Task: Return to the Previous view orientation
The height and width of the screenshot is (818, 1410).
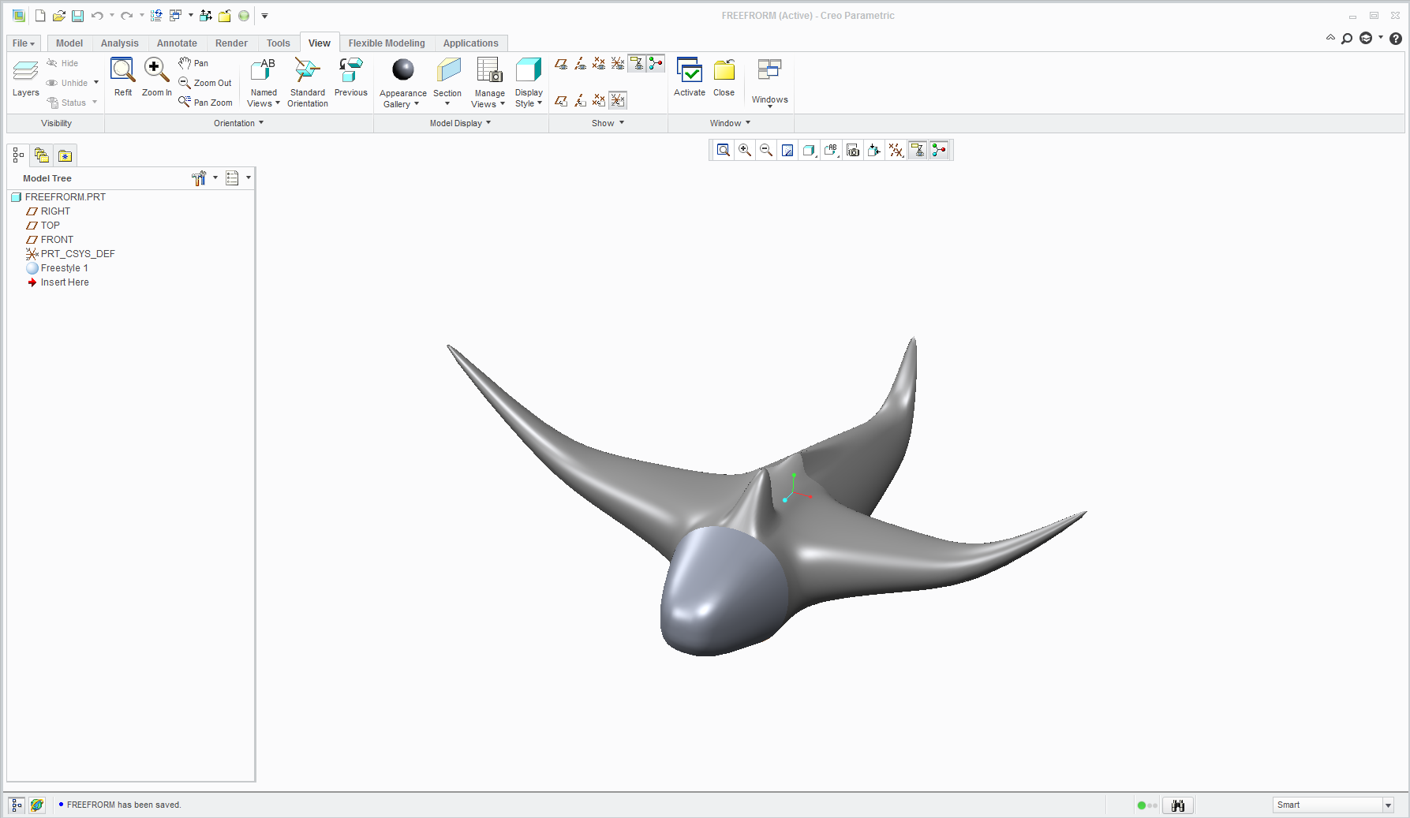Action: coord(351,77)
